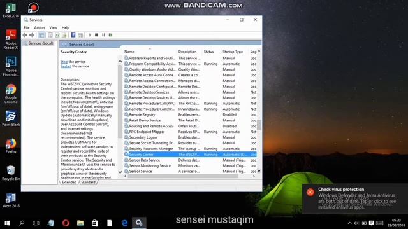
Task: Select Remote Desktop Services row
Action: 190,92
